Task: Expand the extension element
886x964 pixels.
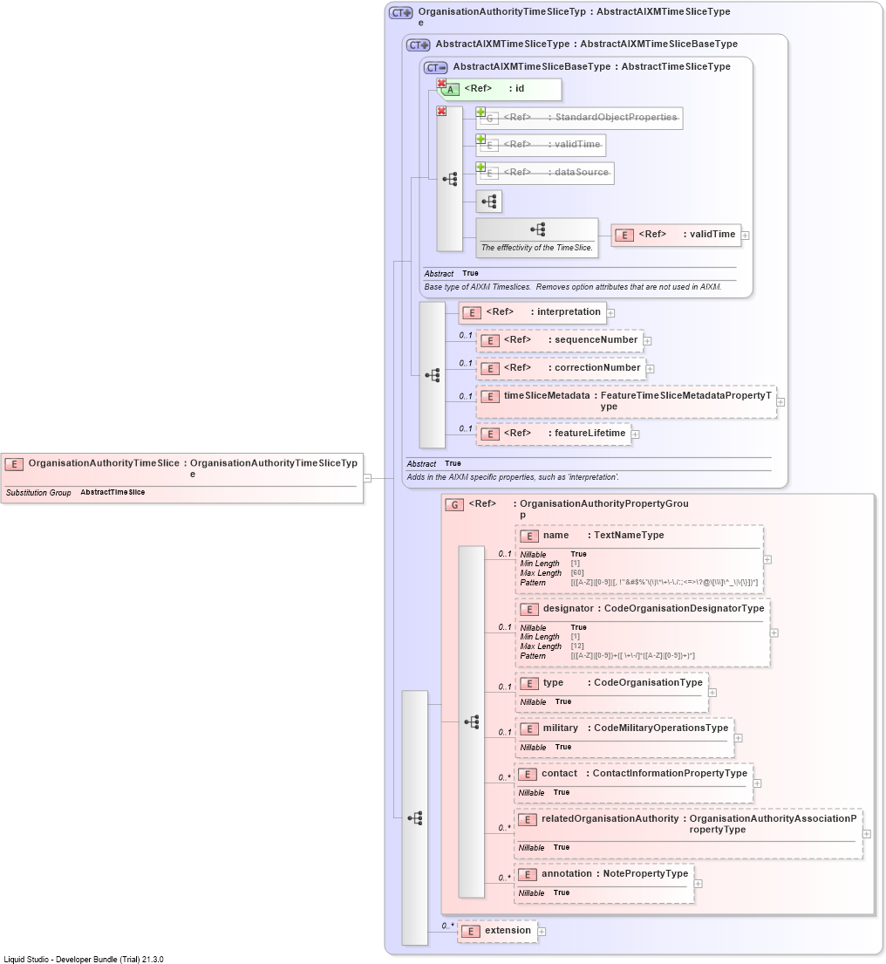Action: tap(542, 932)
